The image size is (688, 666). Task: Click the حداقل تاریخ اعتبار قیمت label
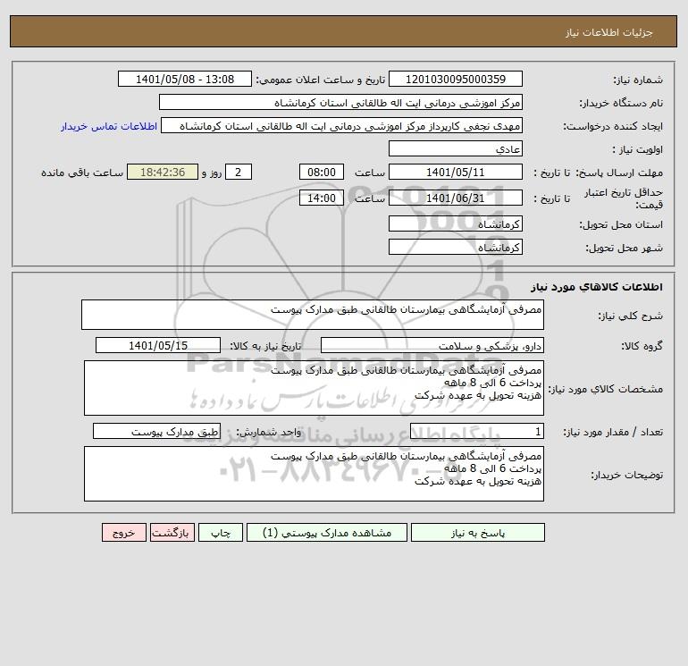coord(623,198)
